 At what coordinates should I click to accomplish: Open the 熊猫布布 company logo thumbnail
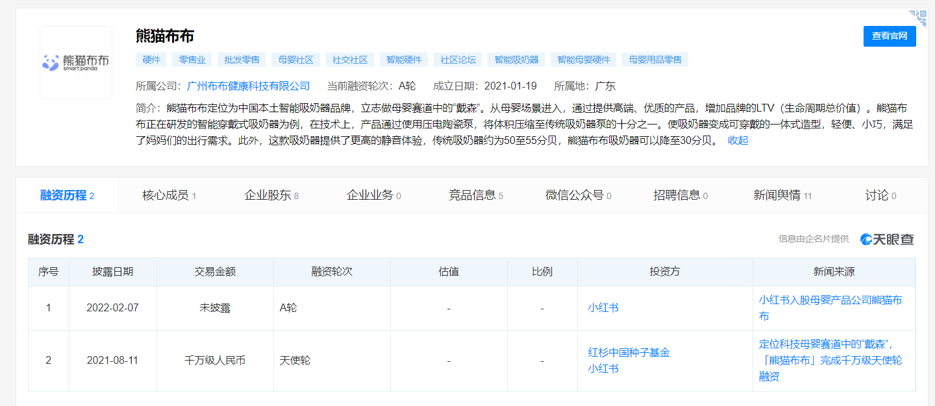coord(76,62)
